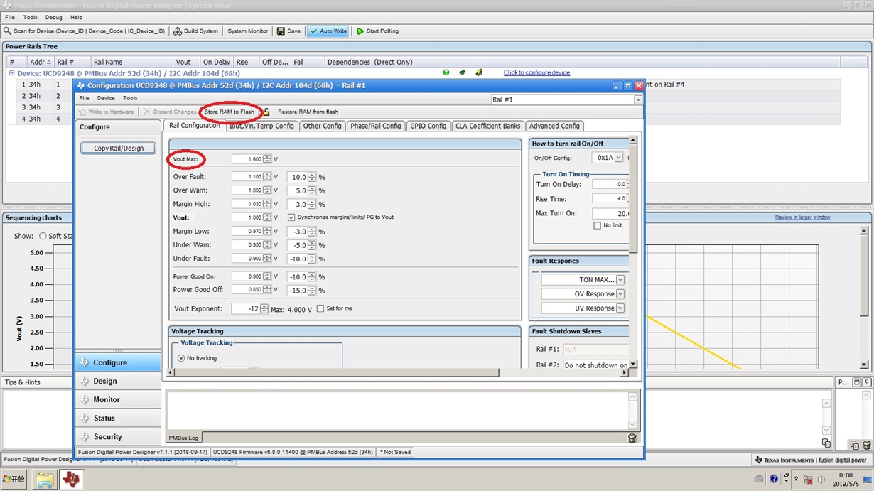Switch to Iout, Vin, Temp Config tab
Screen dimensions: 874x491
click(x=261, y=126)
